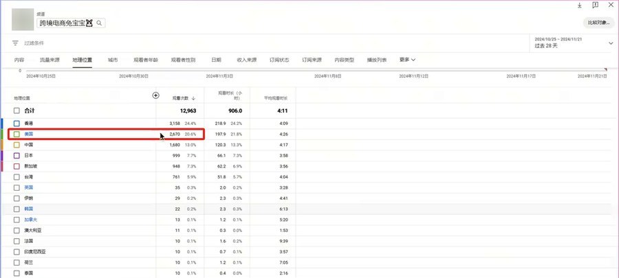Screen dimensions: 619x278
Task: Switch to the 城市 tab
Action: [x=113, y=60]
